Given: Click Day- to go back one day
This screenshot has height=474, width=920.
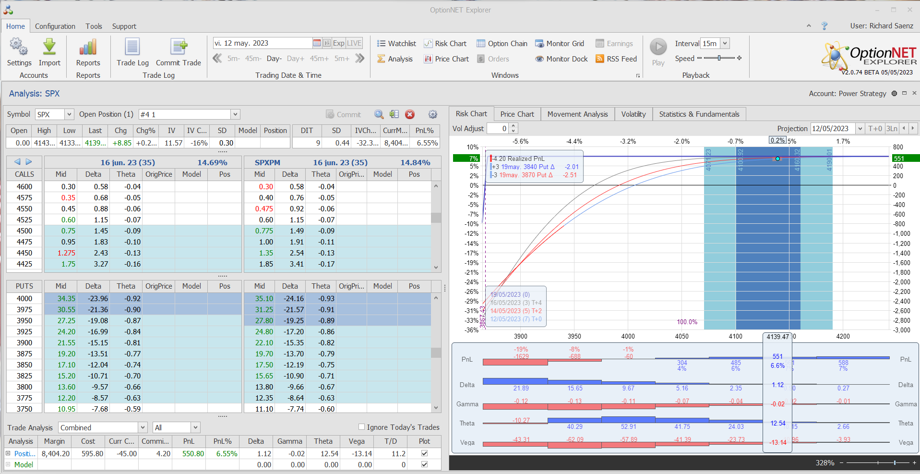Looking at the screenshot, I should (x=274, y=59).
